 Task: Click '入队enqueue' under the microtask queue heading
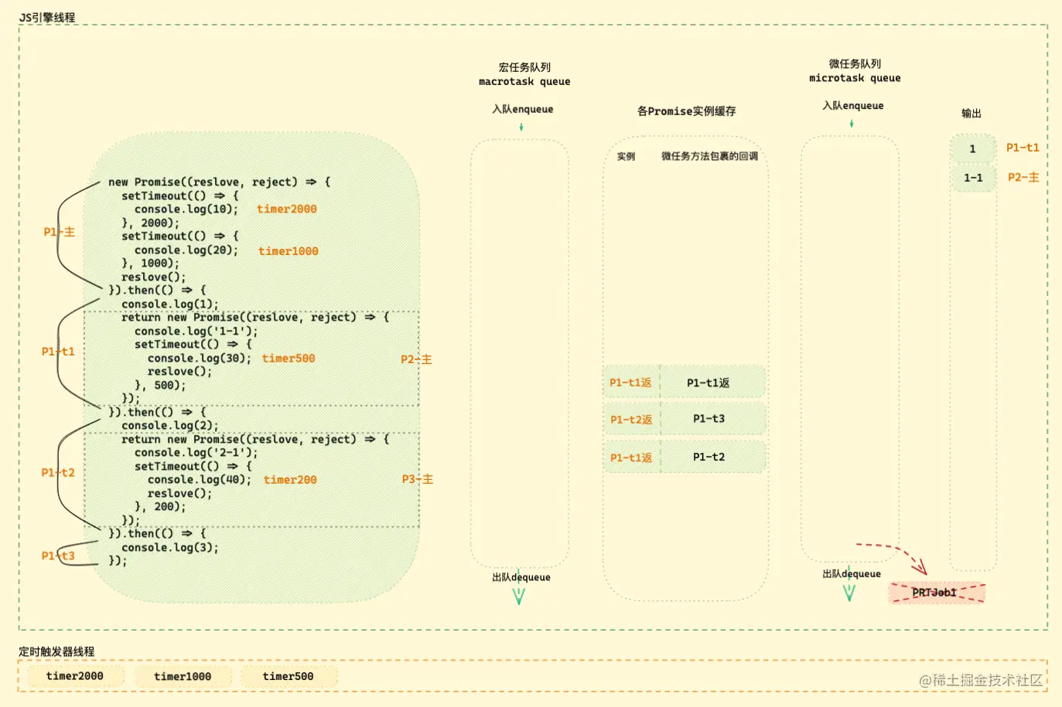[x=853, y=106]
